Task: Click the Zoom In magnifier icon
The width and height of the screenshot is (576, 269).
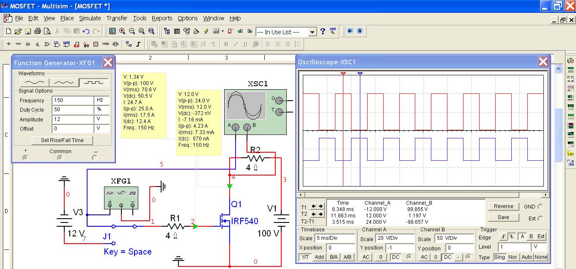Action: [122, 31]
